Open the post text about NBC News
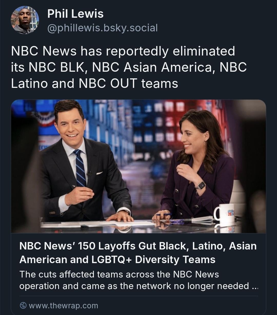Viewport: 277px width, 315px height. [x=129, y=67]
